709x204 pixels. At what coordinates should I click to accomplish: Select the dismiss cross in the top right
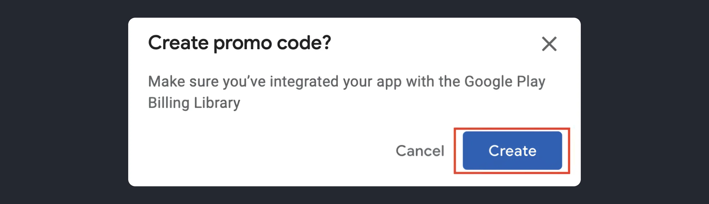tap(549, 44)
